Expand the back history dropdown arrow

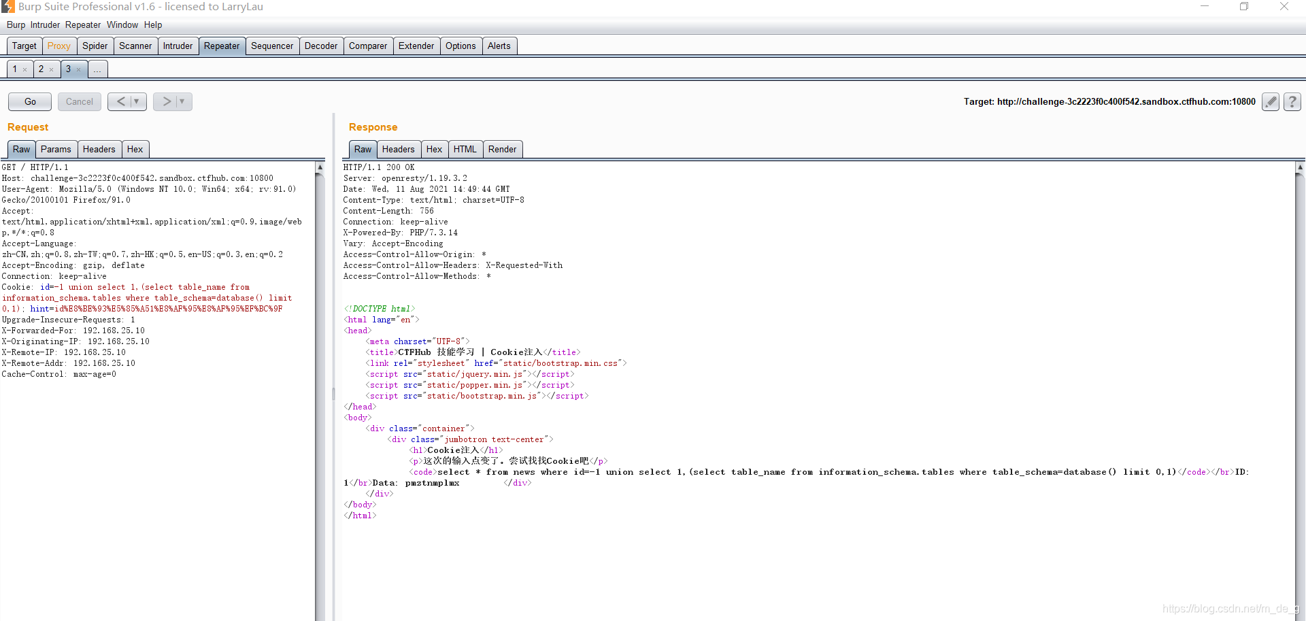coord(137,101)
